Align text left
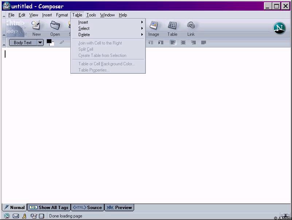The image size is (292, 220). pos(173,43)
